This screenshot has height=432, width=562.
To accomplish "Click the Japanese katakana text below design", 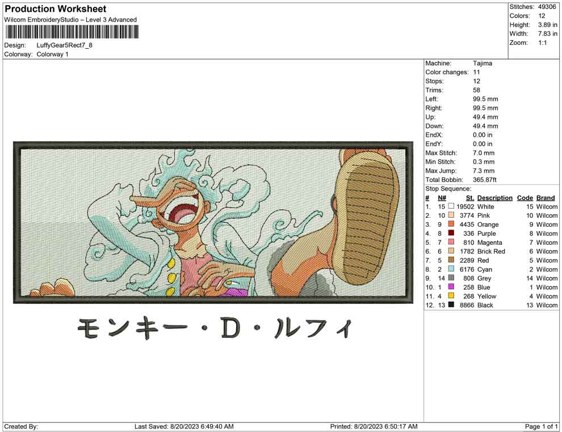I will [215, 328].
